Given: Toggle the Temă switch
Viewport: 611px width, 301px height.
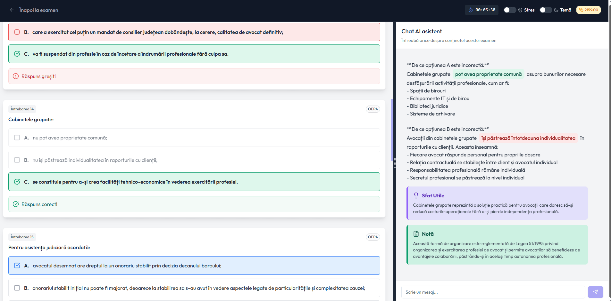Looking at the screenshot, I should click(545, 10).
